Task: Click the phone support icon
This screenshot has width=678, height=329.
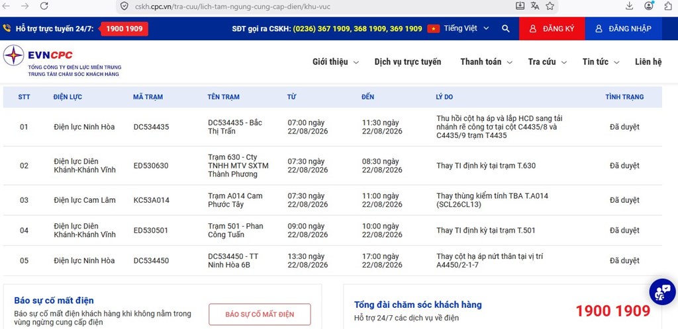Action: point(7,28)
